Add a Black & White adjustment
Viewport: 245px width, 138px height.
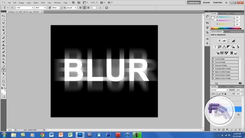pos(229,47)
